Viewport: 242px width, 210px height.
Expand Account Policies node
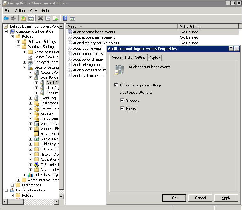pyautogui.click(x=31, y=72)
